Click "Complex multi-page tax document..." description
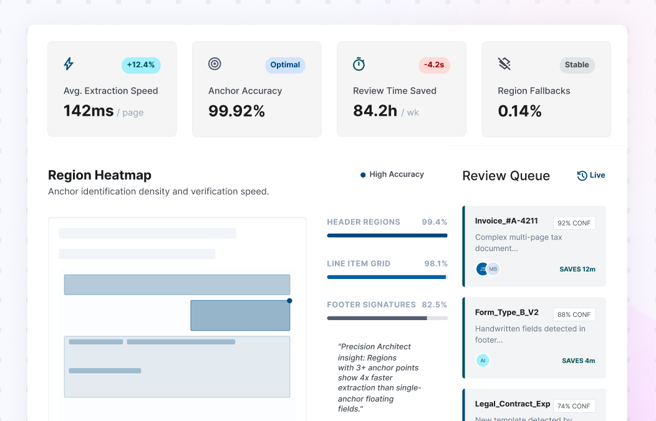 coord(518,243)
